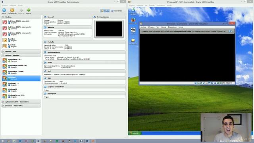The height and width of the screenshot is (143, 254).
Task: Select the Windows XP - SP2 machine in list
Action: (x=21, y=60)
